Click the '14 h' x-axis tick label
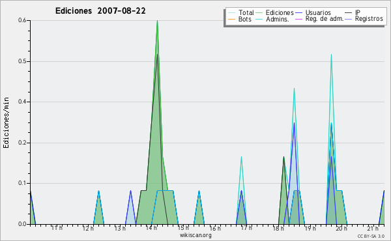Viewport: 391px width, 241px height. [x=152, y=228]
